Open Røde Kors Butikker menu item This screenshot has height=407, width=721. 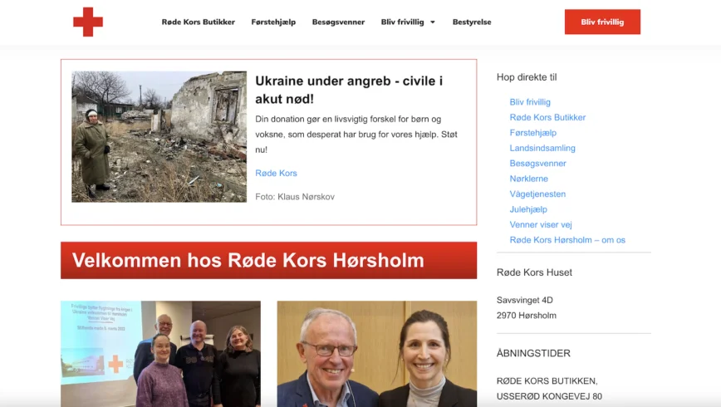click(199, 22)
